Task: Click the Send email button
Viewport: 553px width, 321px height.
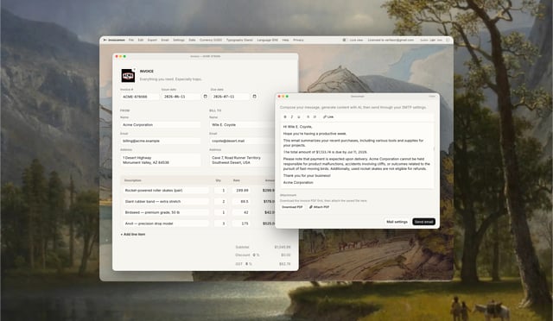Action: pyautogui.click(x=423, y=222)
